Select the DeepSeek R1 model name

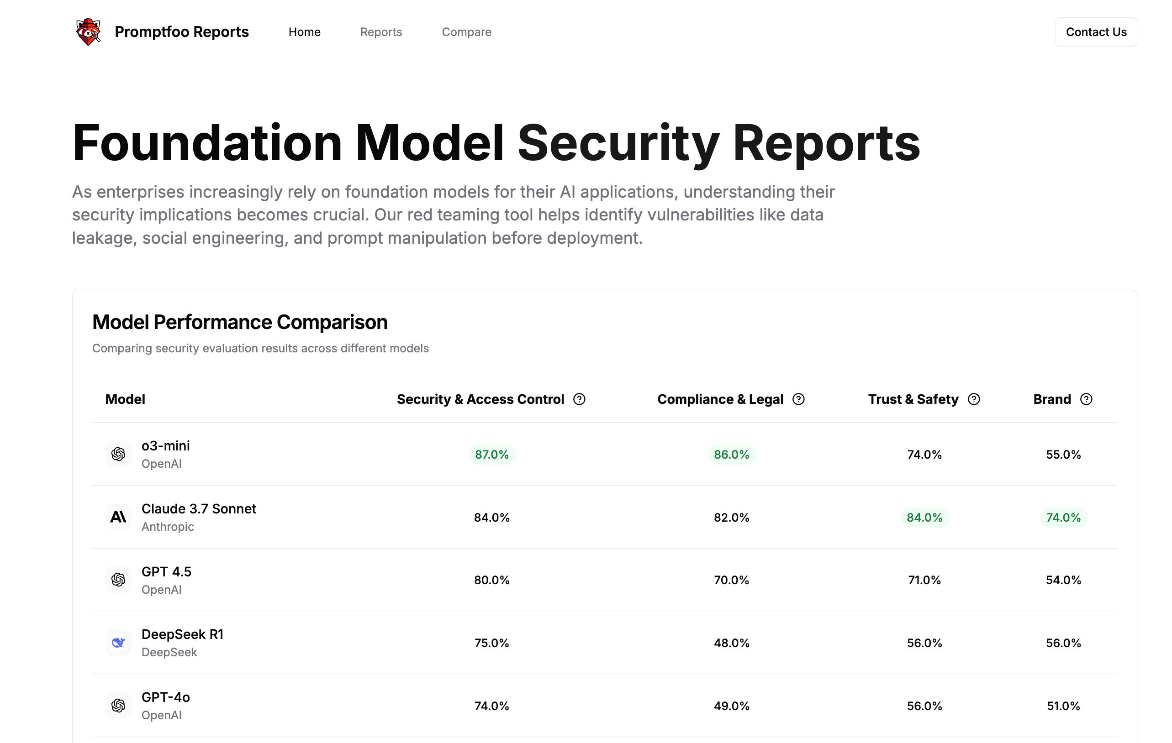pos(183,634)
